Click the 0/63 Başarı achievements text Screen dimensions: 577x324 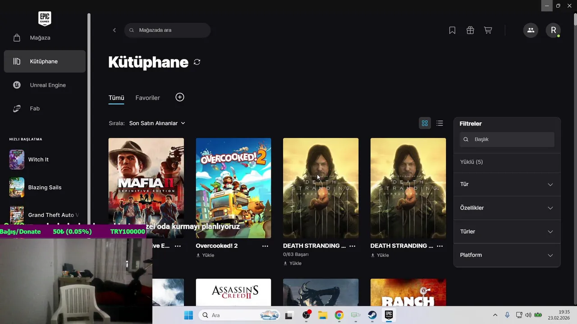pos(296,254)
